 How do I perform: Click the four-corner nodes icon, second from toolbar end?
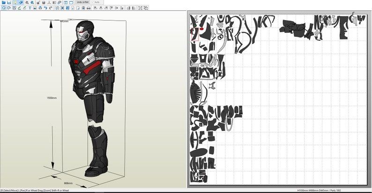click(x=140, y=8)
